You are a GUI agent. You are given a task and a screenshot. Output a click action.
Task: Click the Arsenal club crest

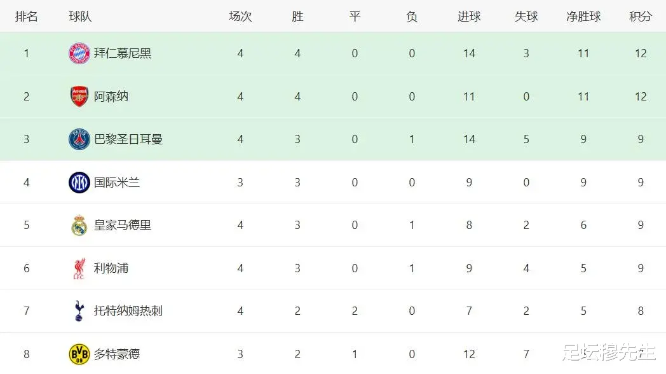click(x=79, y=97)
